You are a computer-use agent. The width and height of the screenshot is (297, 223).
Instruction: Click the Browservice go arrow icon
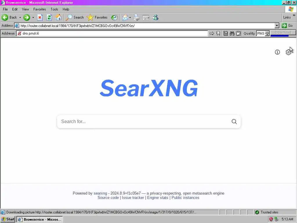tap(212, 33)
